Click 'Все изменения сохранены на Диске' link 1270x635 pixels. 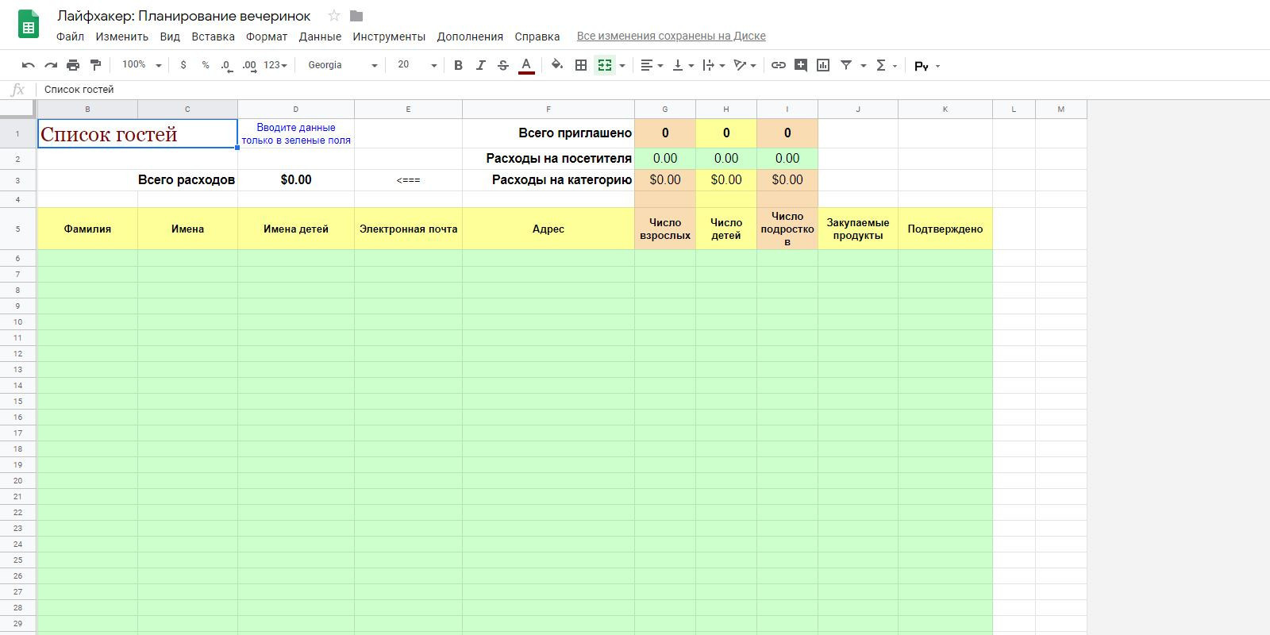click(x=671, y=36)
